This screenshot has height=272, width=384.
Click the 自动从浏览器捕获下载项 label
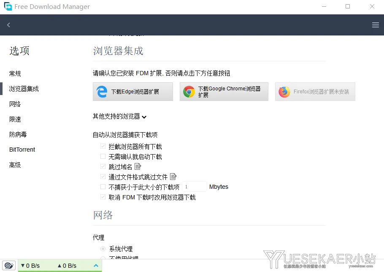click(x=125, y=135)
